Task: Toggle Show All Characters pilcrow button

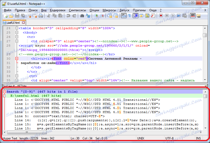Action: (130, 16)
